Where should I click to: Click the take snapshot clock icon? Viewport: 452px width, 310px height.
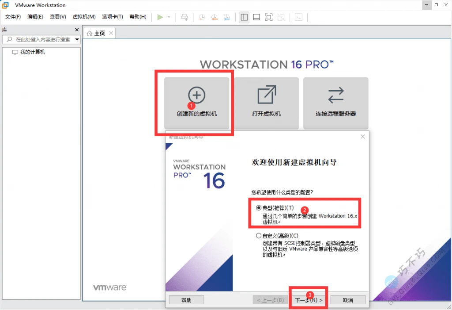click(202, 17)
